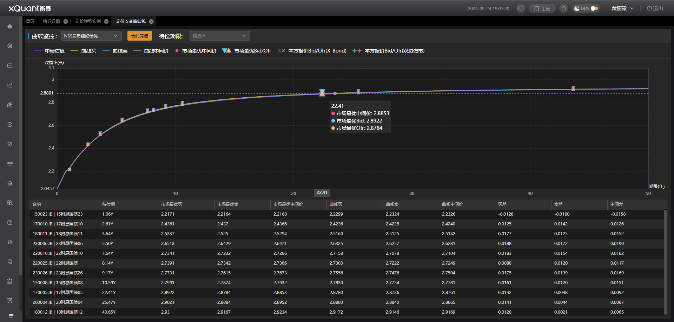Viewport: 674px width, 322px height.
Task: Click the line chart sidebar icon
Action: point(10,85)
